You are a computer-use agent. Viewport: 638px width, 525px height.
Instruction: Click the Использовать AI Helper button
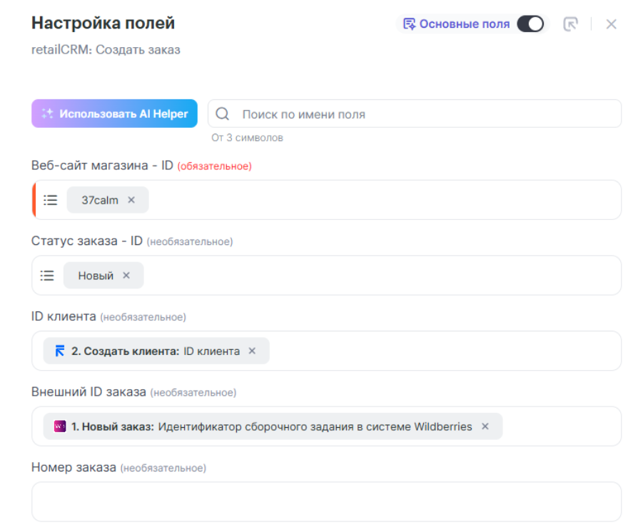click(x=114, y=114)
